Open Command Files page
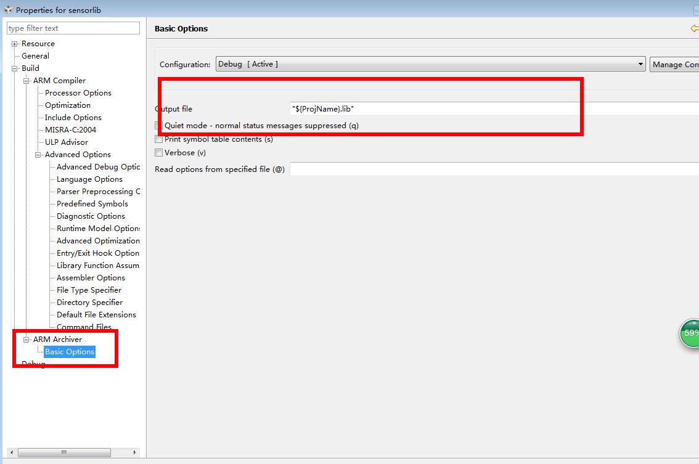This screenshot has width=699, height=464. (84, 327)
